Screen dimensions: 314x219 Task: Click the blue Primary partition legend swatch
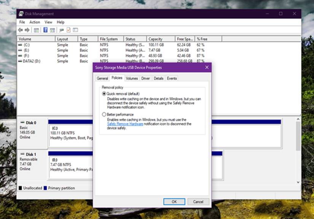[x=45, y=188]
